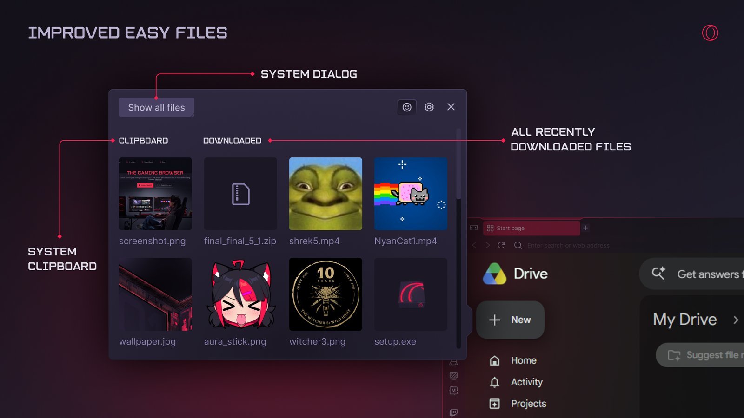The width and height of the screenshot is (744, 418).
Task: Close the Easy Files popup
Action: [451, 107]
